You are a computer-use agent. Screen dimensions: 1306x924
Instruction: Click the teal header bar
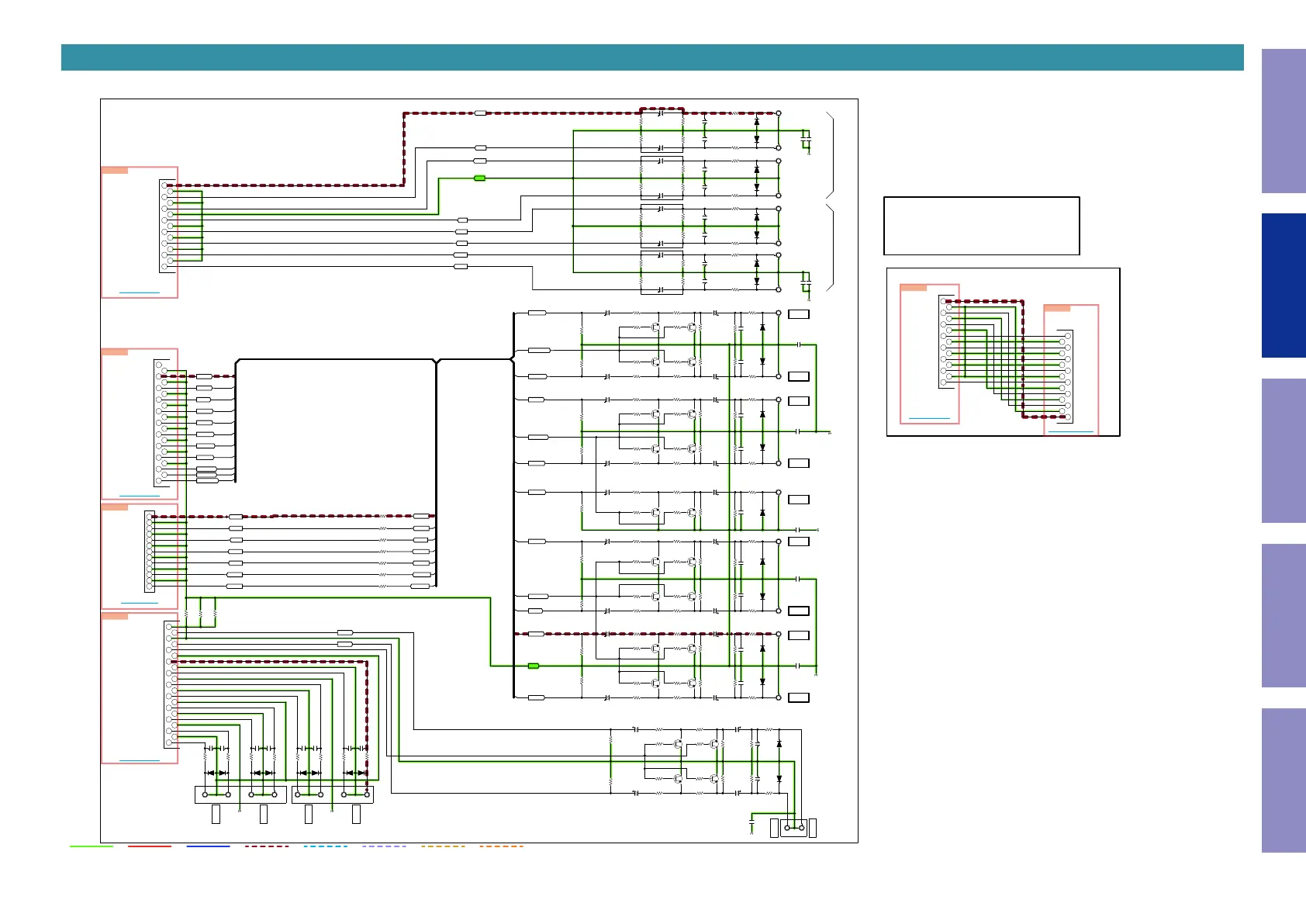[x=651, y=57]
